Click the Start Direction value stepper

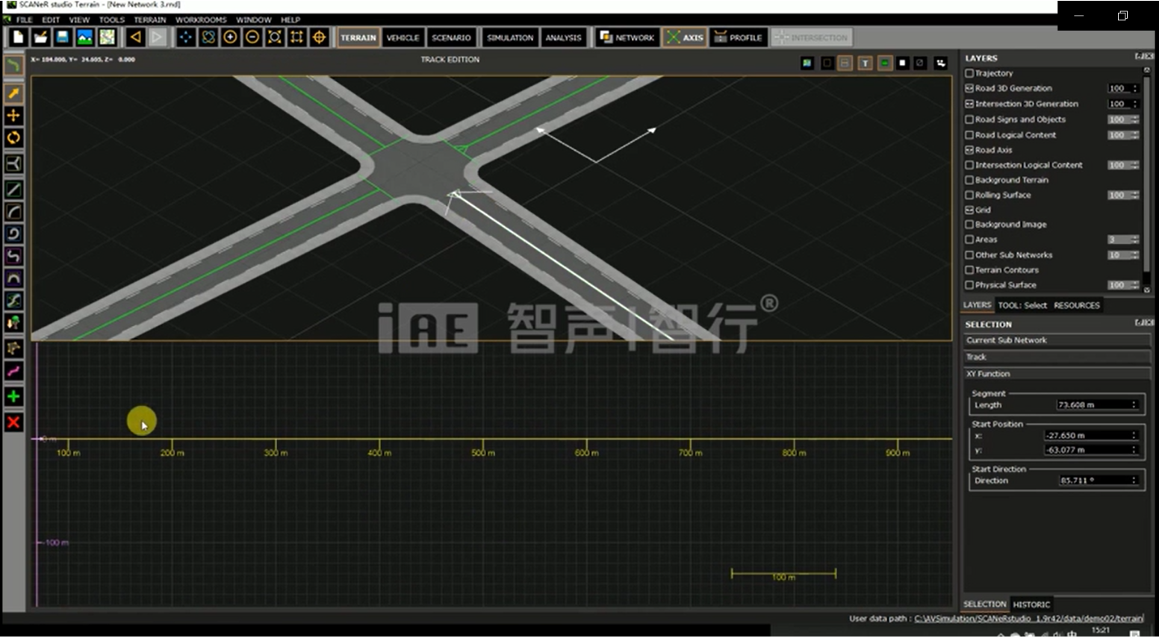point(1134,481)
